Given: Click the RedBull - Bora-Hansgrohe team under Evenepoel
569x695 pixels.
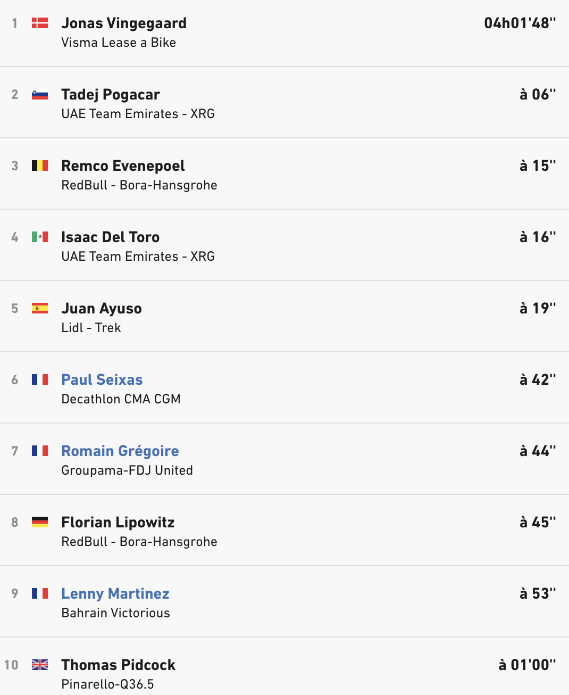Looking at the screenshot, I should pyautogui.click(x=139, y=185).
